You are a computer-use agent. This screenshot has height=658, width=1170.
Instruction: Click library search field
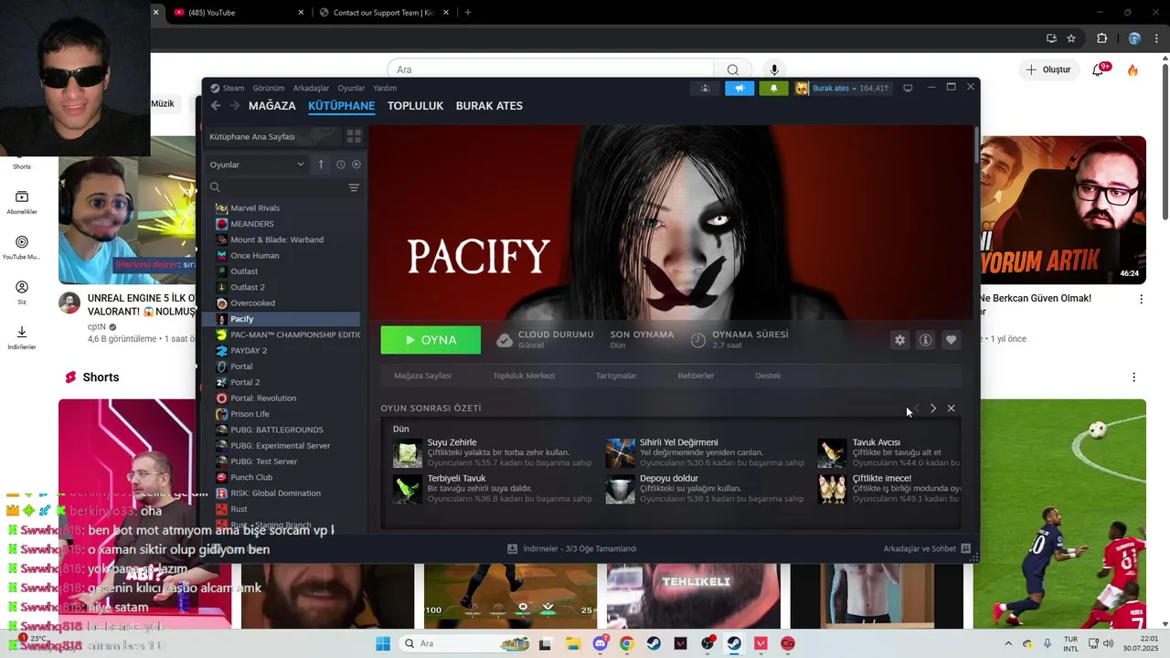coord(277,187)
